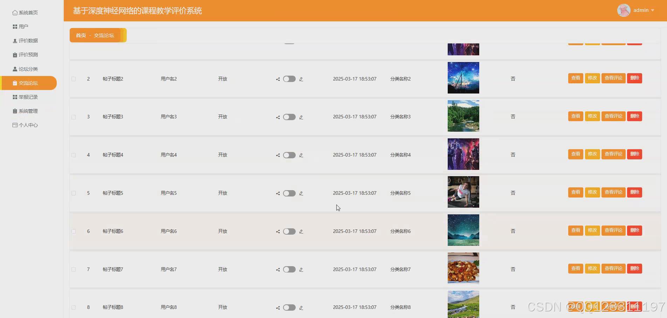The width and height of the screenshot is (667, 318).
Task: Click the admin avatar picture in header
Action: point(624,10)
